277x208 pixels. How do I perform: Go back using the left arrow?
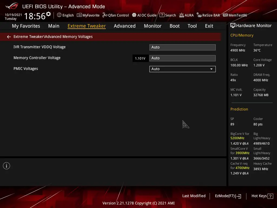[9, 37]
